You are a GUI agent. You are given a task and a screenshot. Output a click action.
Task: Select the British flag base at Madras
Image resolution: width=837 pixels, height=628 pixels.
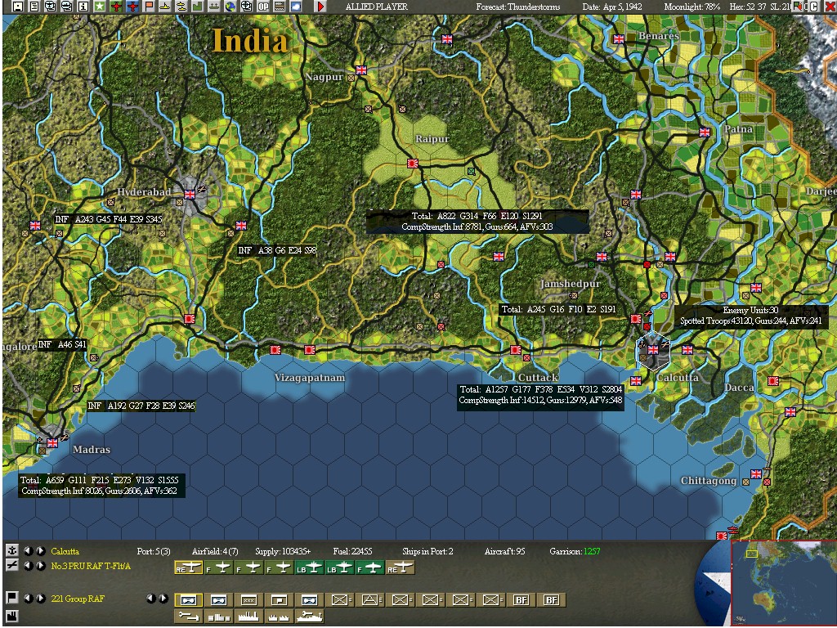point(51,442)
